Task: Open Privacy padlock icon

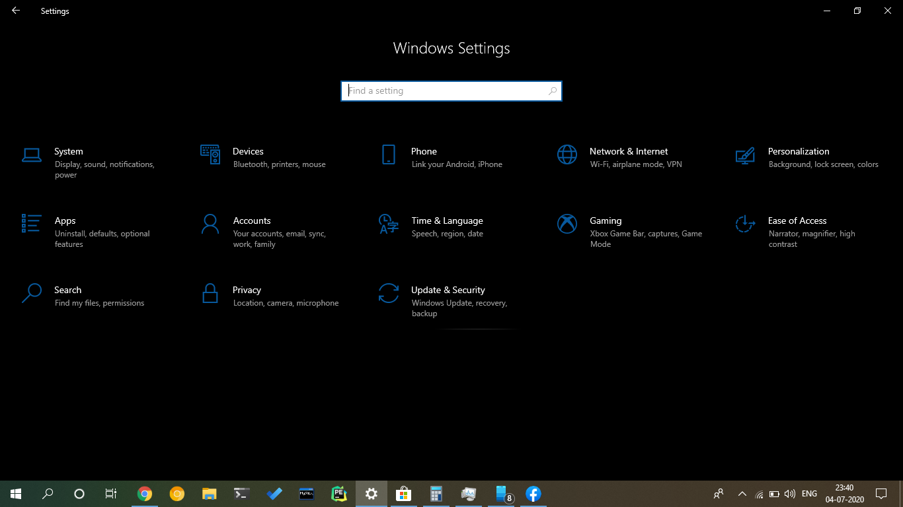Action: pos(210,293)
